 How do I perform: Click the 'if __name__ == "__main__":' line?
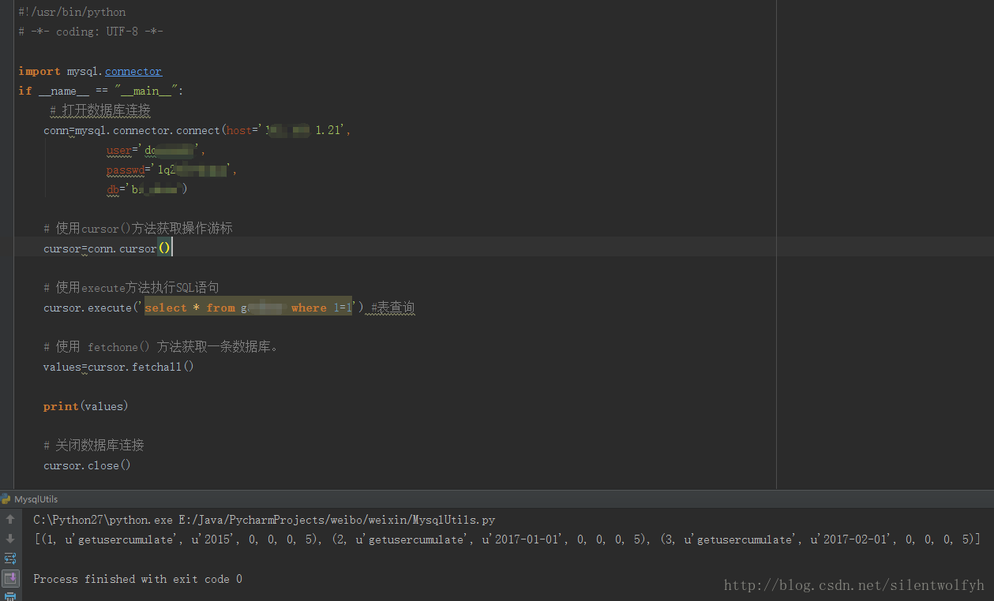click(x=101, y=91)
